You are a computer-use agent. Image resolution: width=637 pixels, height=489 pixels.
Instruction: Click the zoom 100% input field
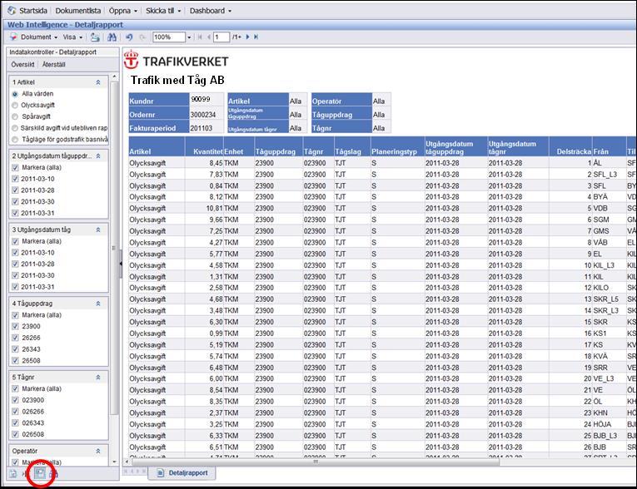[168, 37]
